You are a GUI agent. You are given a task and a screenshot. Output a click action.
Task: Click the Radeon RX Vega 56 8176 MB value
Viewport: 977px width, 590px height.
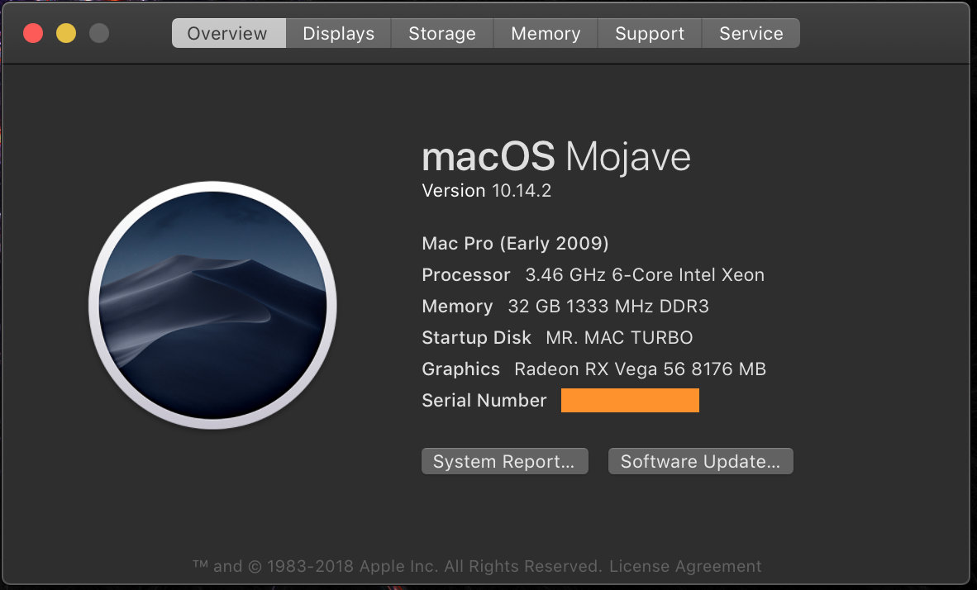click(640, 369)
